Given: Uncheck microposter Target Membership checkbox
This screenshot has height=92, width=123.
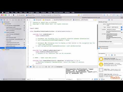Looking at the screenshot, I should pyautogui.click(x=99, y=48).
